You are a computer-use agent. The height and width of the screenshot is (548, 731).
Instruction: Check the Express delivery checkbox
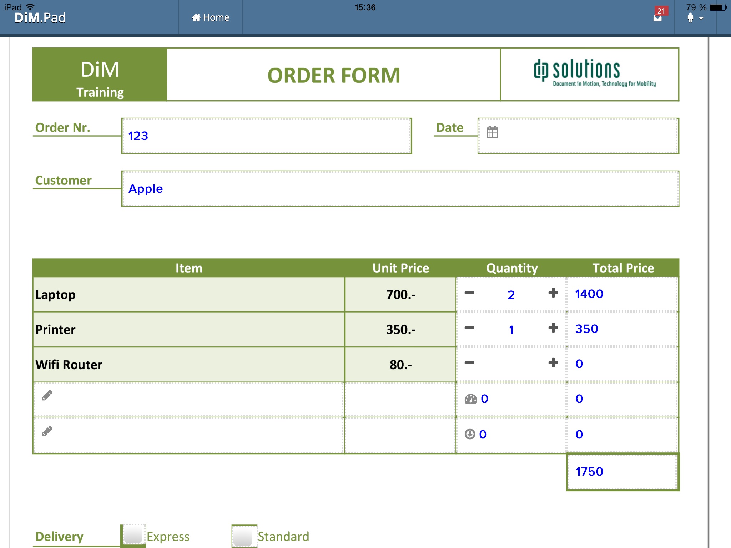tap(133, 535)
